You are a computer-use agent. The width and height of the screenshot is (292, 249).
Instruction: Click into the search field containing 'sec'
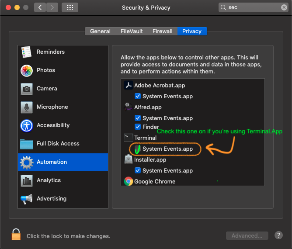coord(254,7)
